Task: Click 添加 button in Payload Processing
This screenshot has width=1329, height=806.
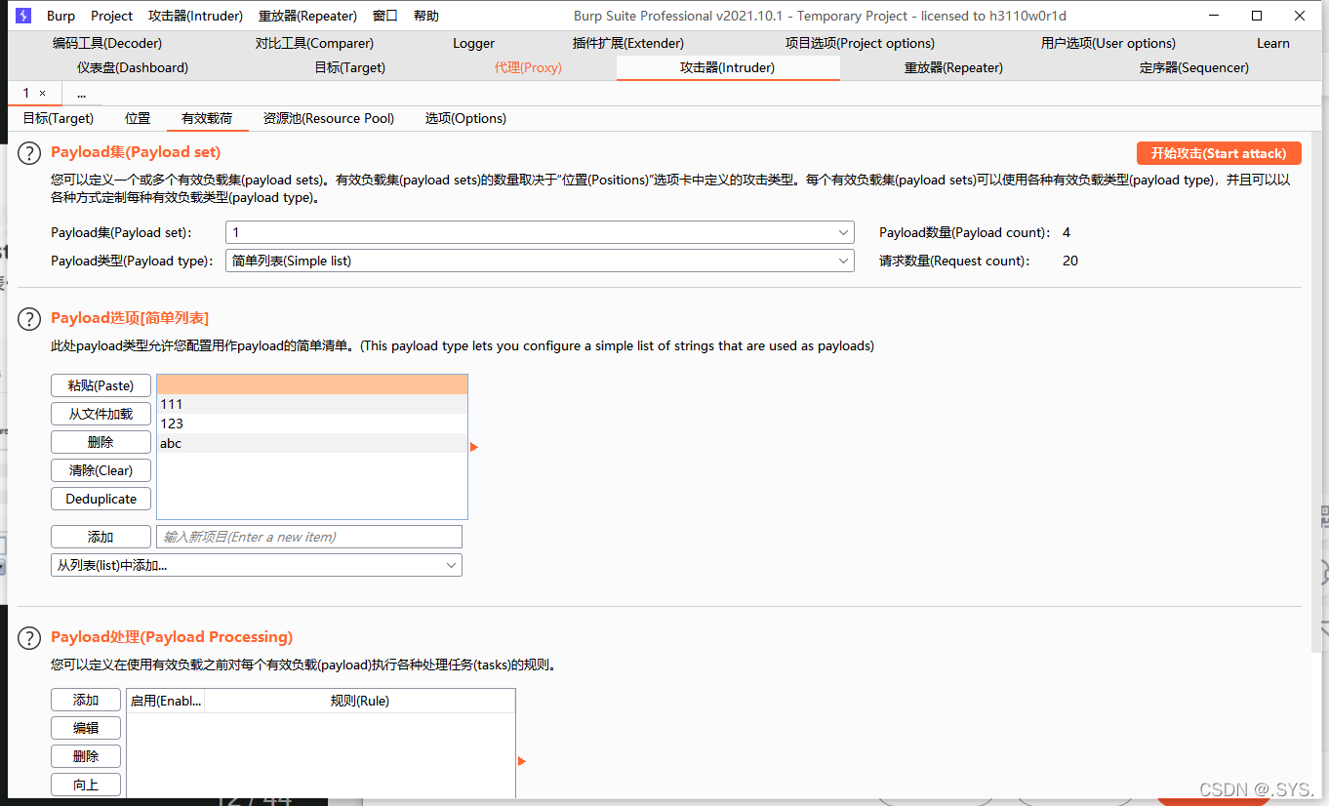Action: pyautogui.click(x=86, y=700)
